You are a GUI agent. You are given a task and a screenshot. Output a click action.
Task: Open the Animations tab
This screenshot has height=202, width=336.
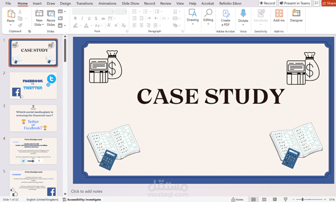[x=107, y=3]
